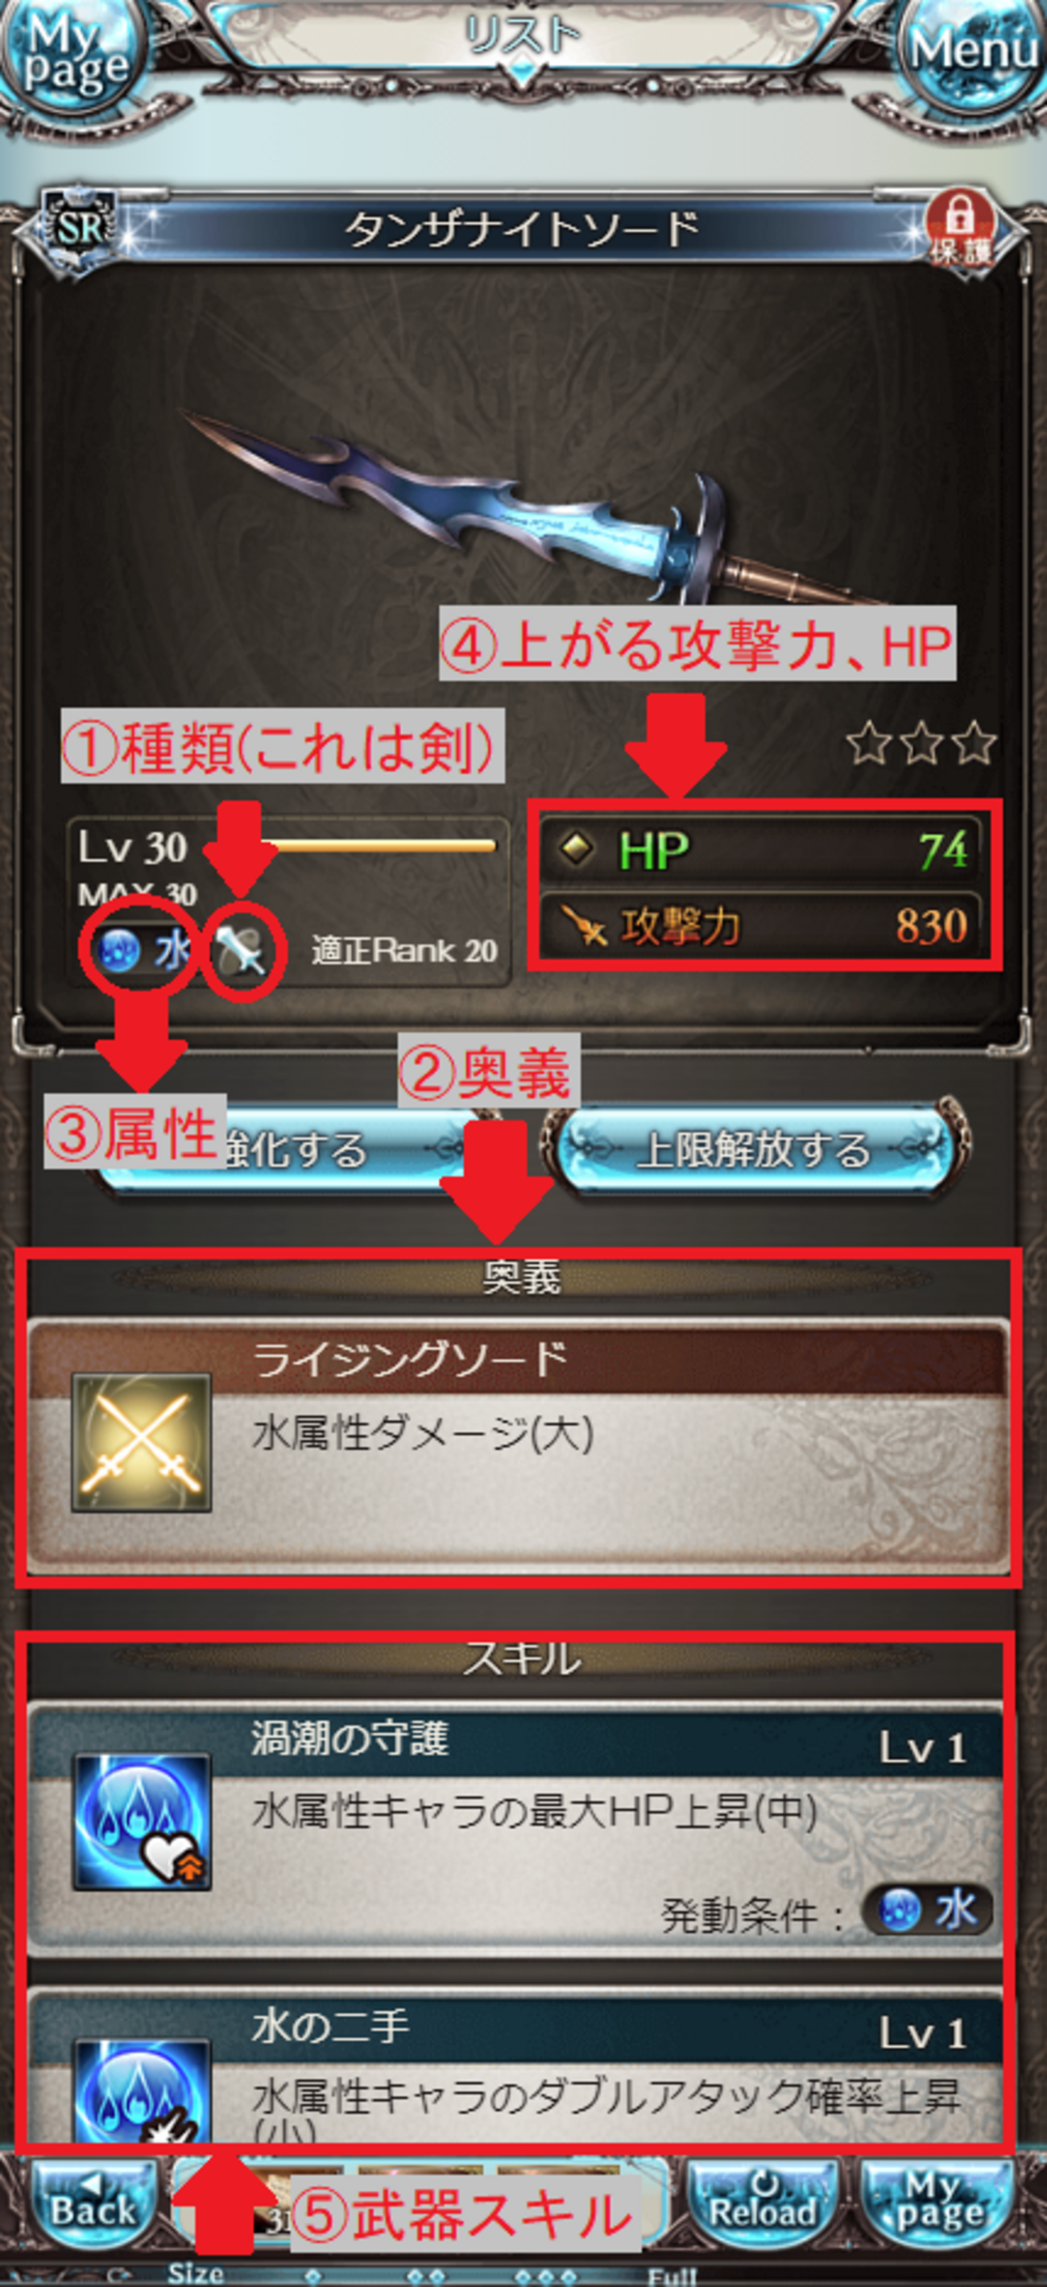Click the weapon level progress bar

coord(377,846)
